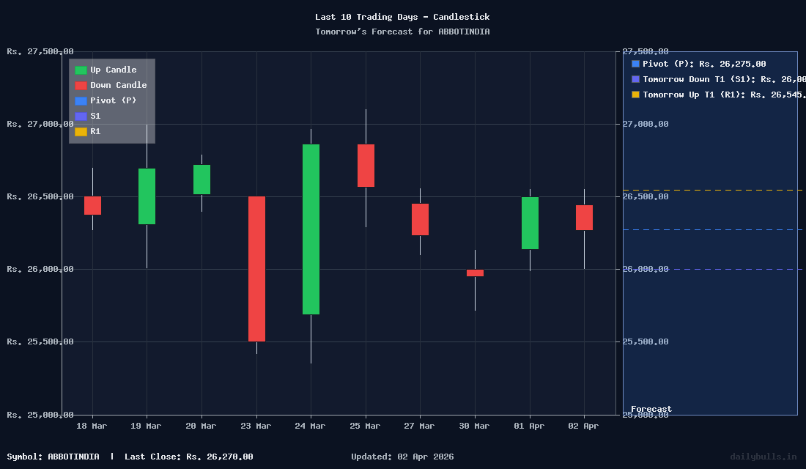This screenshot has height=469, width=806.
Task: Select the blue Pivot (P) legend marker
Action: pyautogui.click(x=81, y=100)
